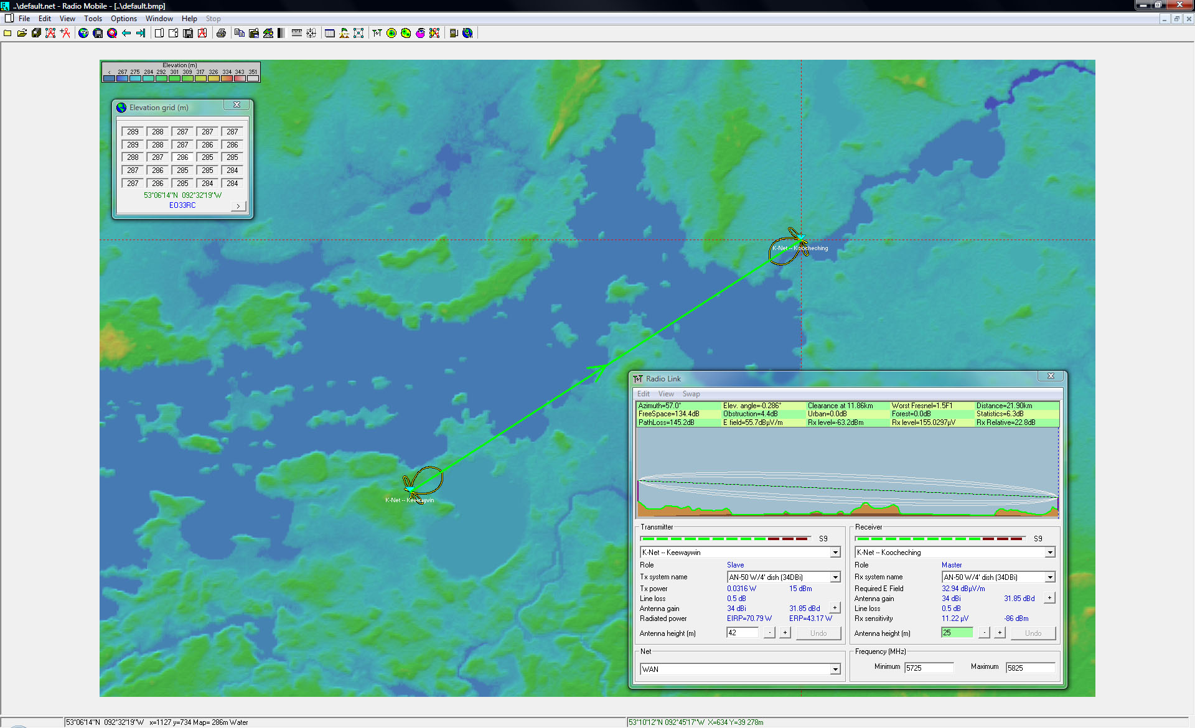Click the Print icon in toolbar
Screen dimensions: 1195x728
pyautogui.click(x=221, y=33)
